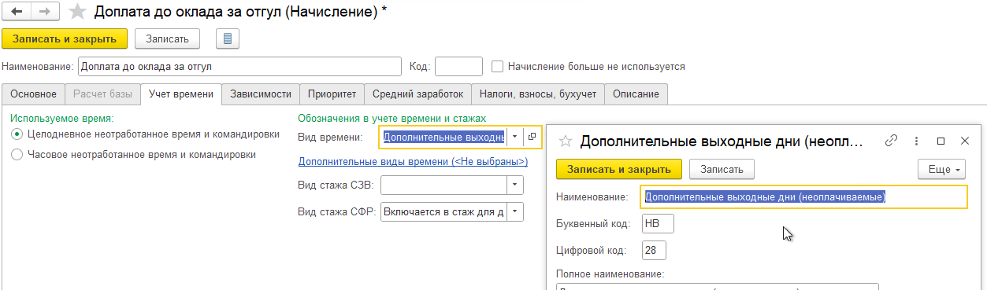Click the Буквенный код label
This screenshot has height=290, width=987.
click(593, 224)
